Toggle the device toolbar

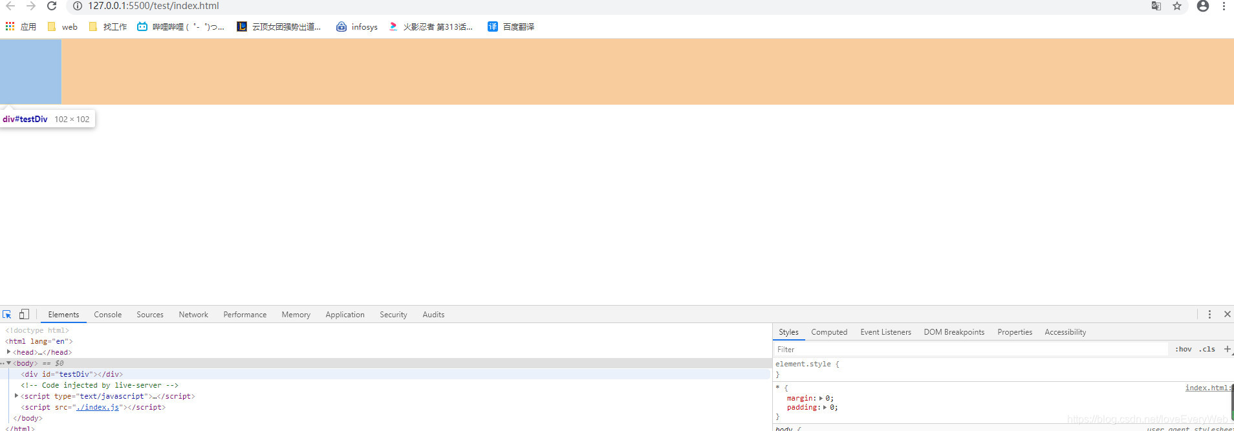[x=24, y=314]
